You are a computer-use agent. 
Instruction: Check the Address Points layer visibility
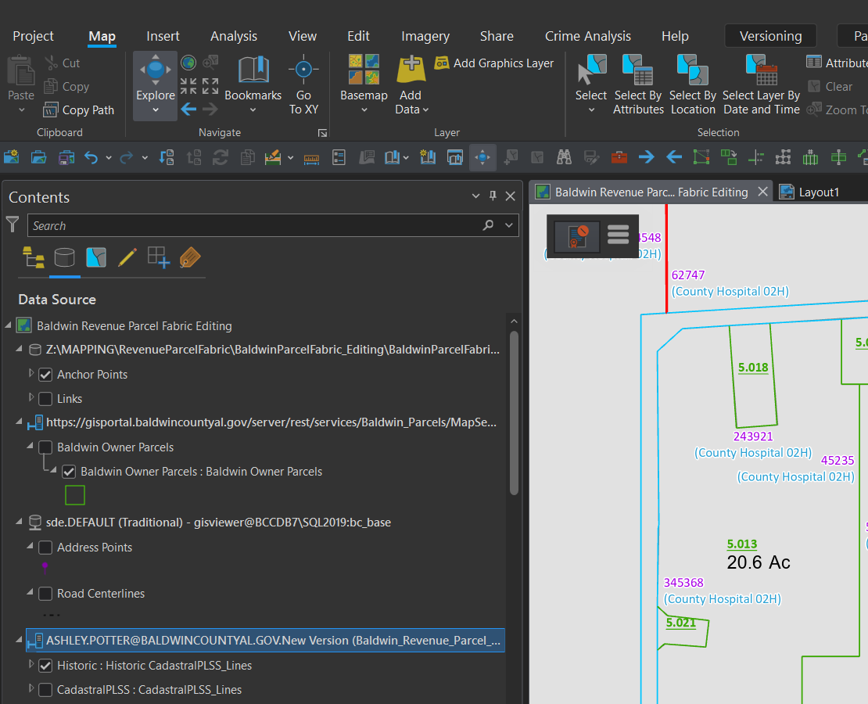point(45,547)
